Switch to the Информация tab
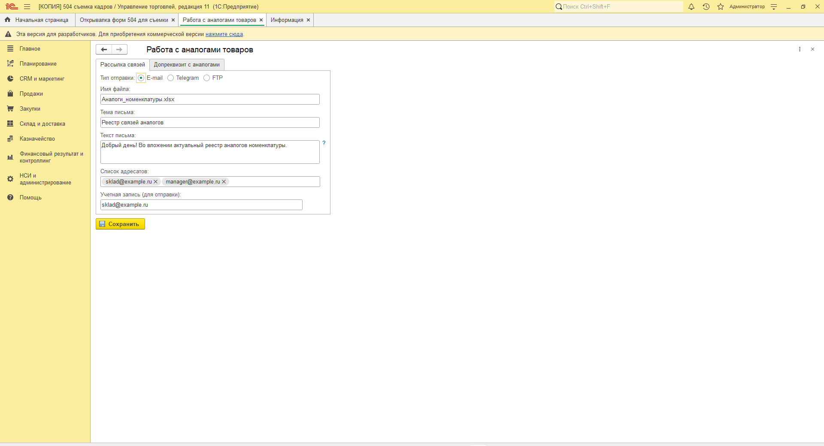 pyautogui.click(x=287, y=20)
